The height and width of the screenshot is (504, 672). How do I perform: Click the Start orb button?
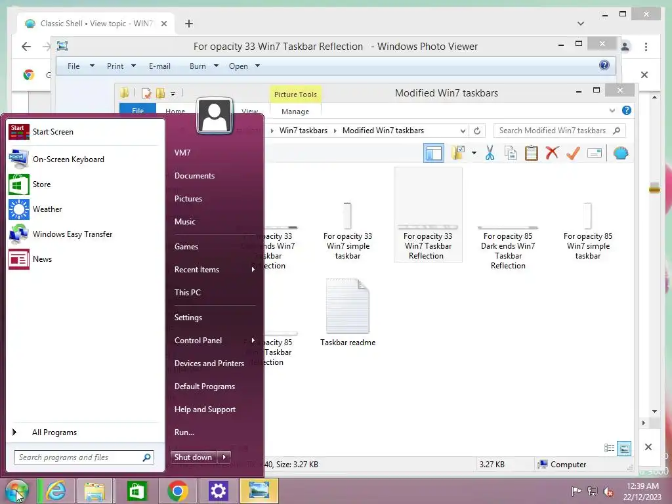tap(16, 491)
